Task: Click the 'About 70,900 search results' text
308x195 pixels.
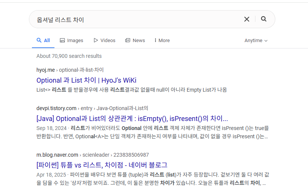Action: 69,56
